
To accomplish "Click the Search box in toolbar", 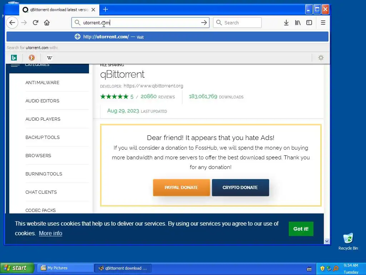I will [237, 23].
